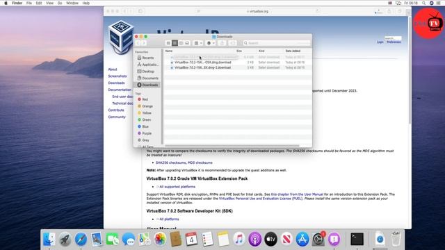Open Podcasts from the Dock
The image size is (445, 250).
pyautogui.click(x=255, y=239)
